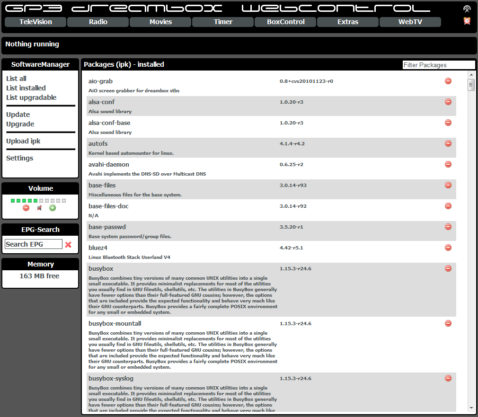Open SoftwareManager Settings

[19, 158]
